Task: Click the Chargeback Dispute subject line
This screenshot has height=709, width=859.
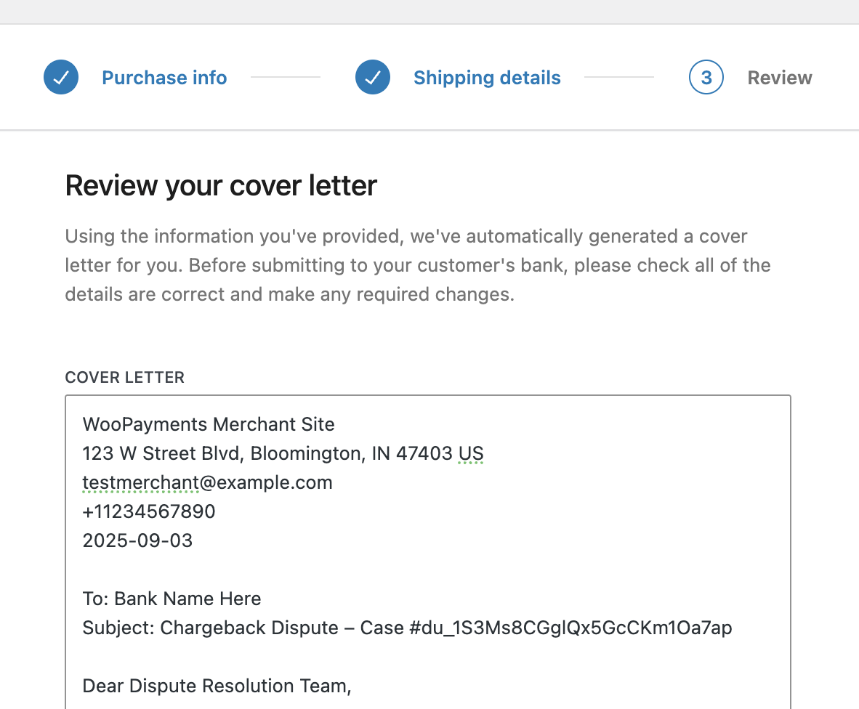Action: [407, 628]
